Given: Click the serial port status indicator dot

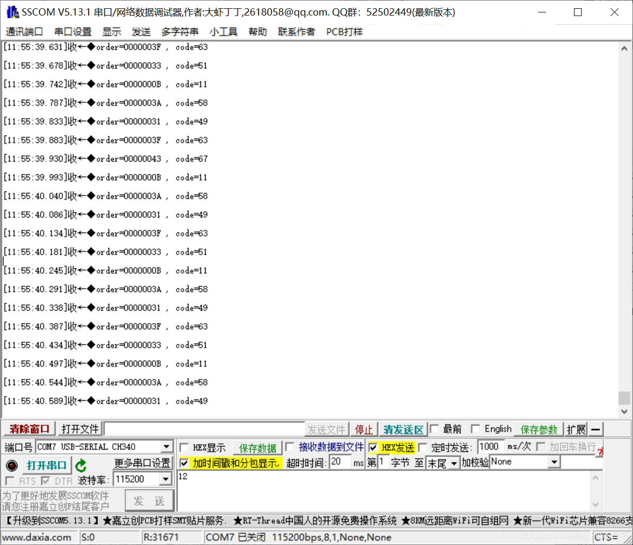Looking at the screenshot, I should [x=12, y=465].
